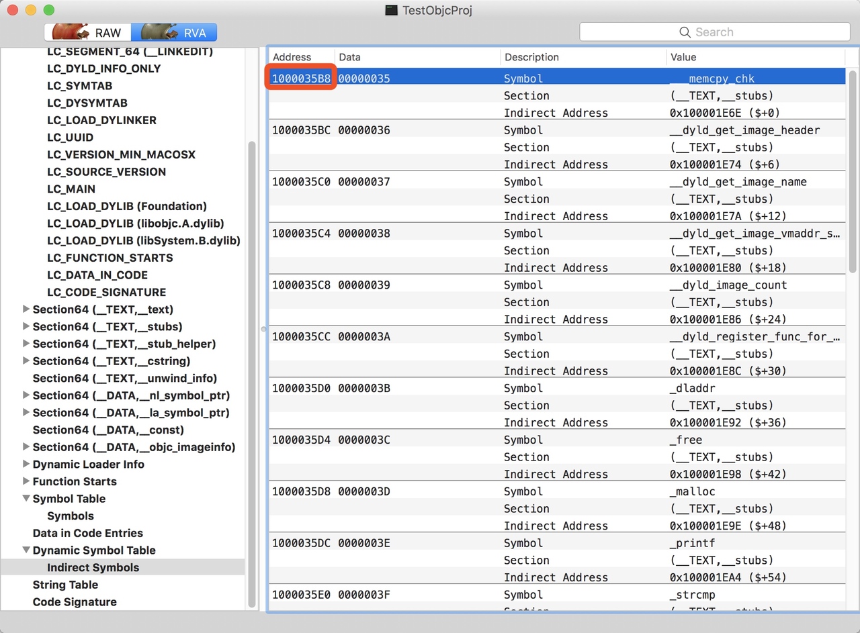Expand Section64 (__TEXT,__text) node
Viewport: 860px width, 633px height.
[x=26, y=309]
